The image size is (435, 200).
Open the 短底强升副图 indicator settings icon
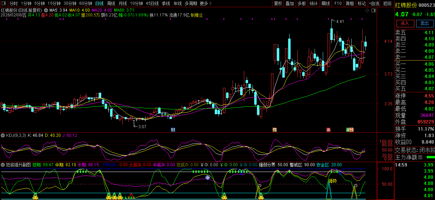point(3,165)
